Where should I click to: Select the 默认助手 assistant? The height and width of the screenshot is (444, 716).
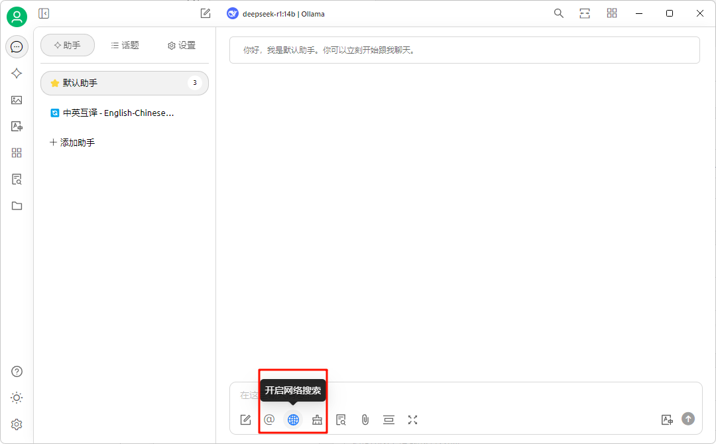click(125, 83)
